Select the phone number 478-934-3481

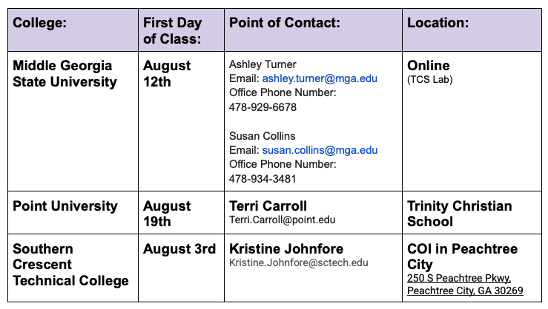click(x=263, y=179)
